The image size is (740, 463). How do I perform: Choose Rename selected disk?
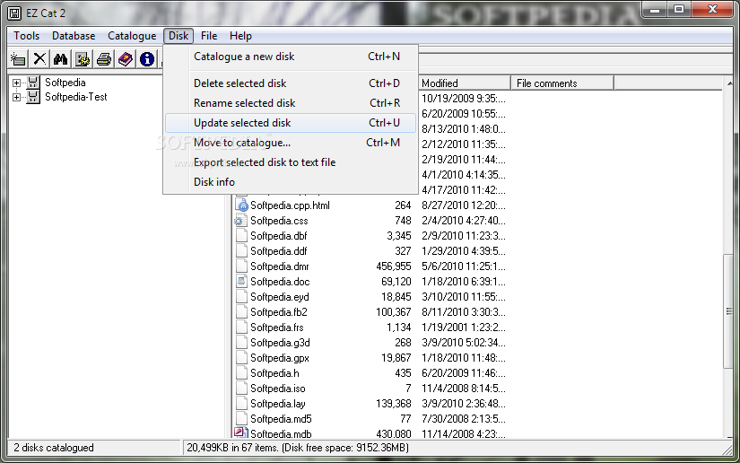pos(291,103)
